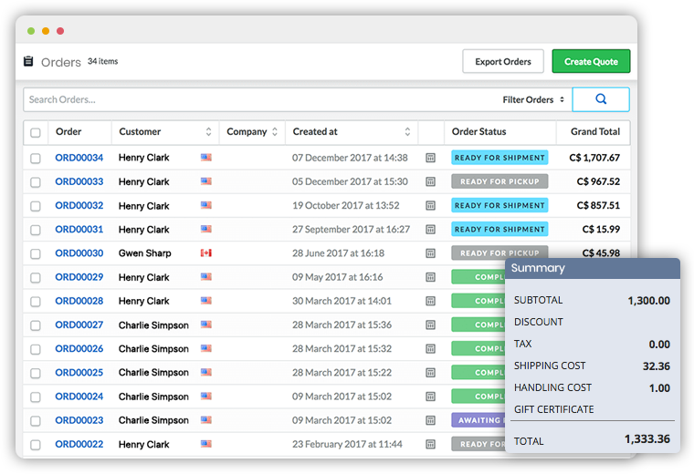Check the box for order ORD00033

pyautogui.click(x=36, y=182)
